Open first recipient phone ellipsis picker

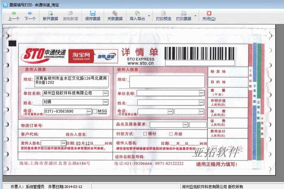(x=170, y=111)
